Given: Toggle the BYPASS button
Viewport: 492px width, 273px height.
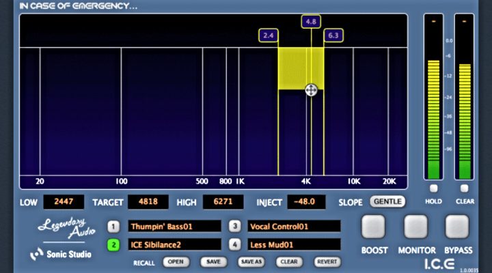Looking at the screenshot, I should click(x=457, y=227).
